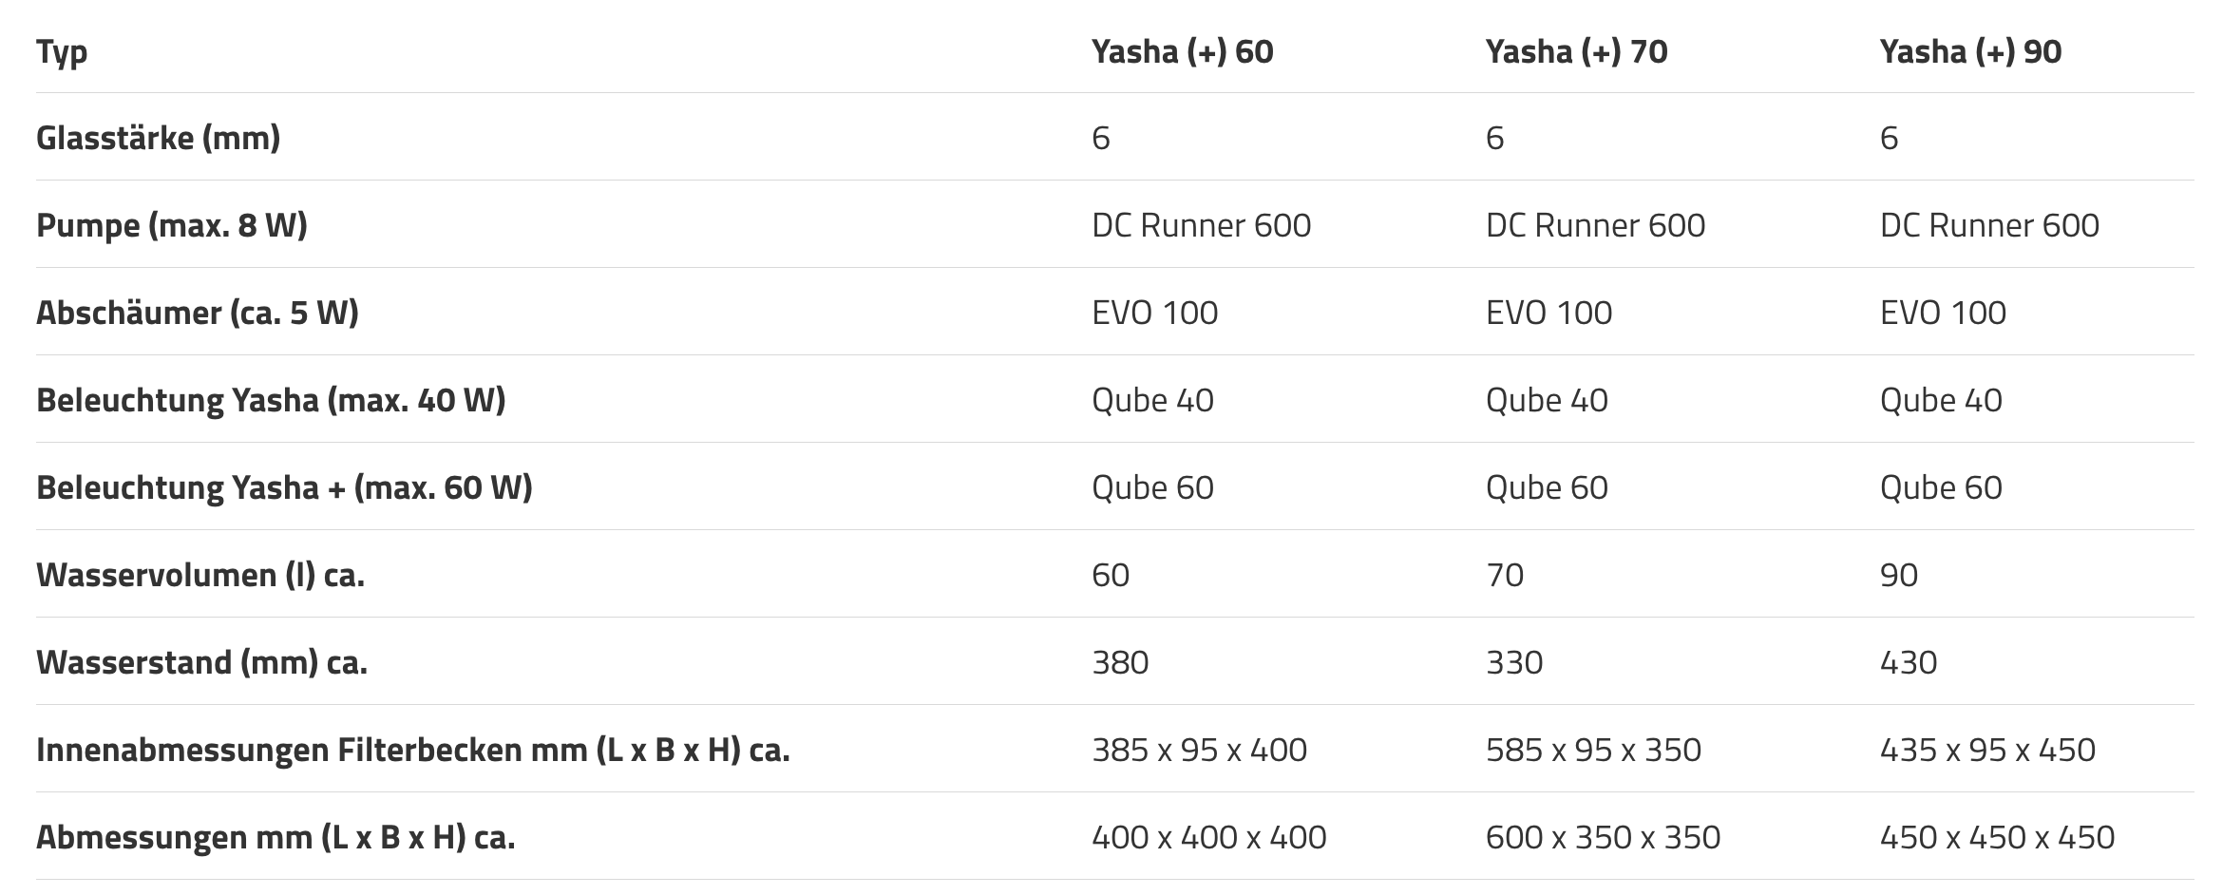Select the Wasservolumen (l) ca. row label
Viewport: 2223px width, 895px height.
click(x=200, y=576)
